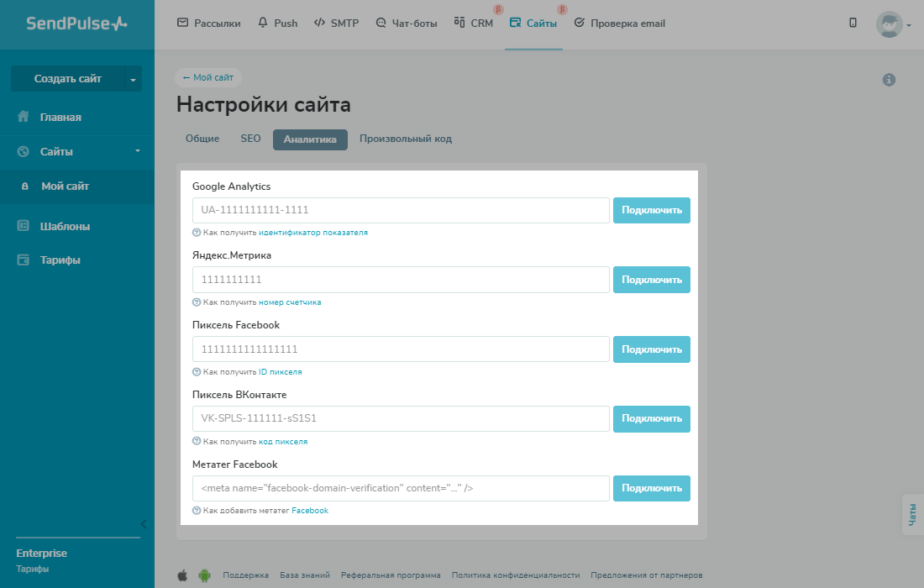The width and height of the screenshot is (924, 588).
Task: Connect Google Analytics with Подключить
Action: point(652,210)
